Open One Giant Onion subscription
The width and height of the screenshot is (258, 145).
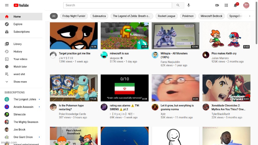click(x=21, y=137)
